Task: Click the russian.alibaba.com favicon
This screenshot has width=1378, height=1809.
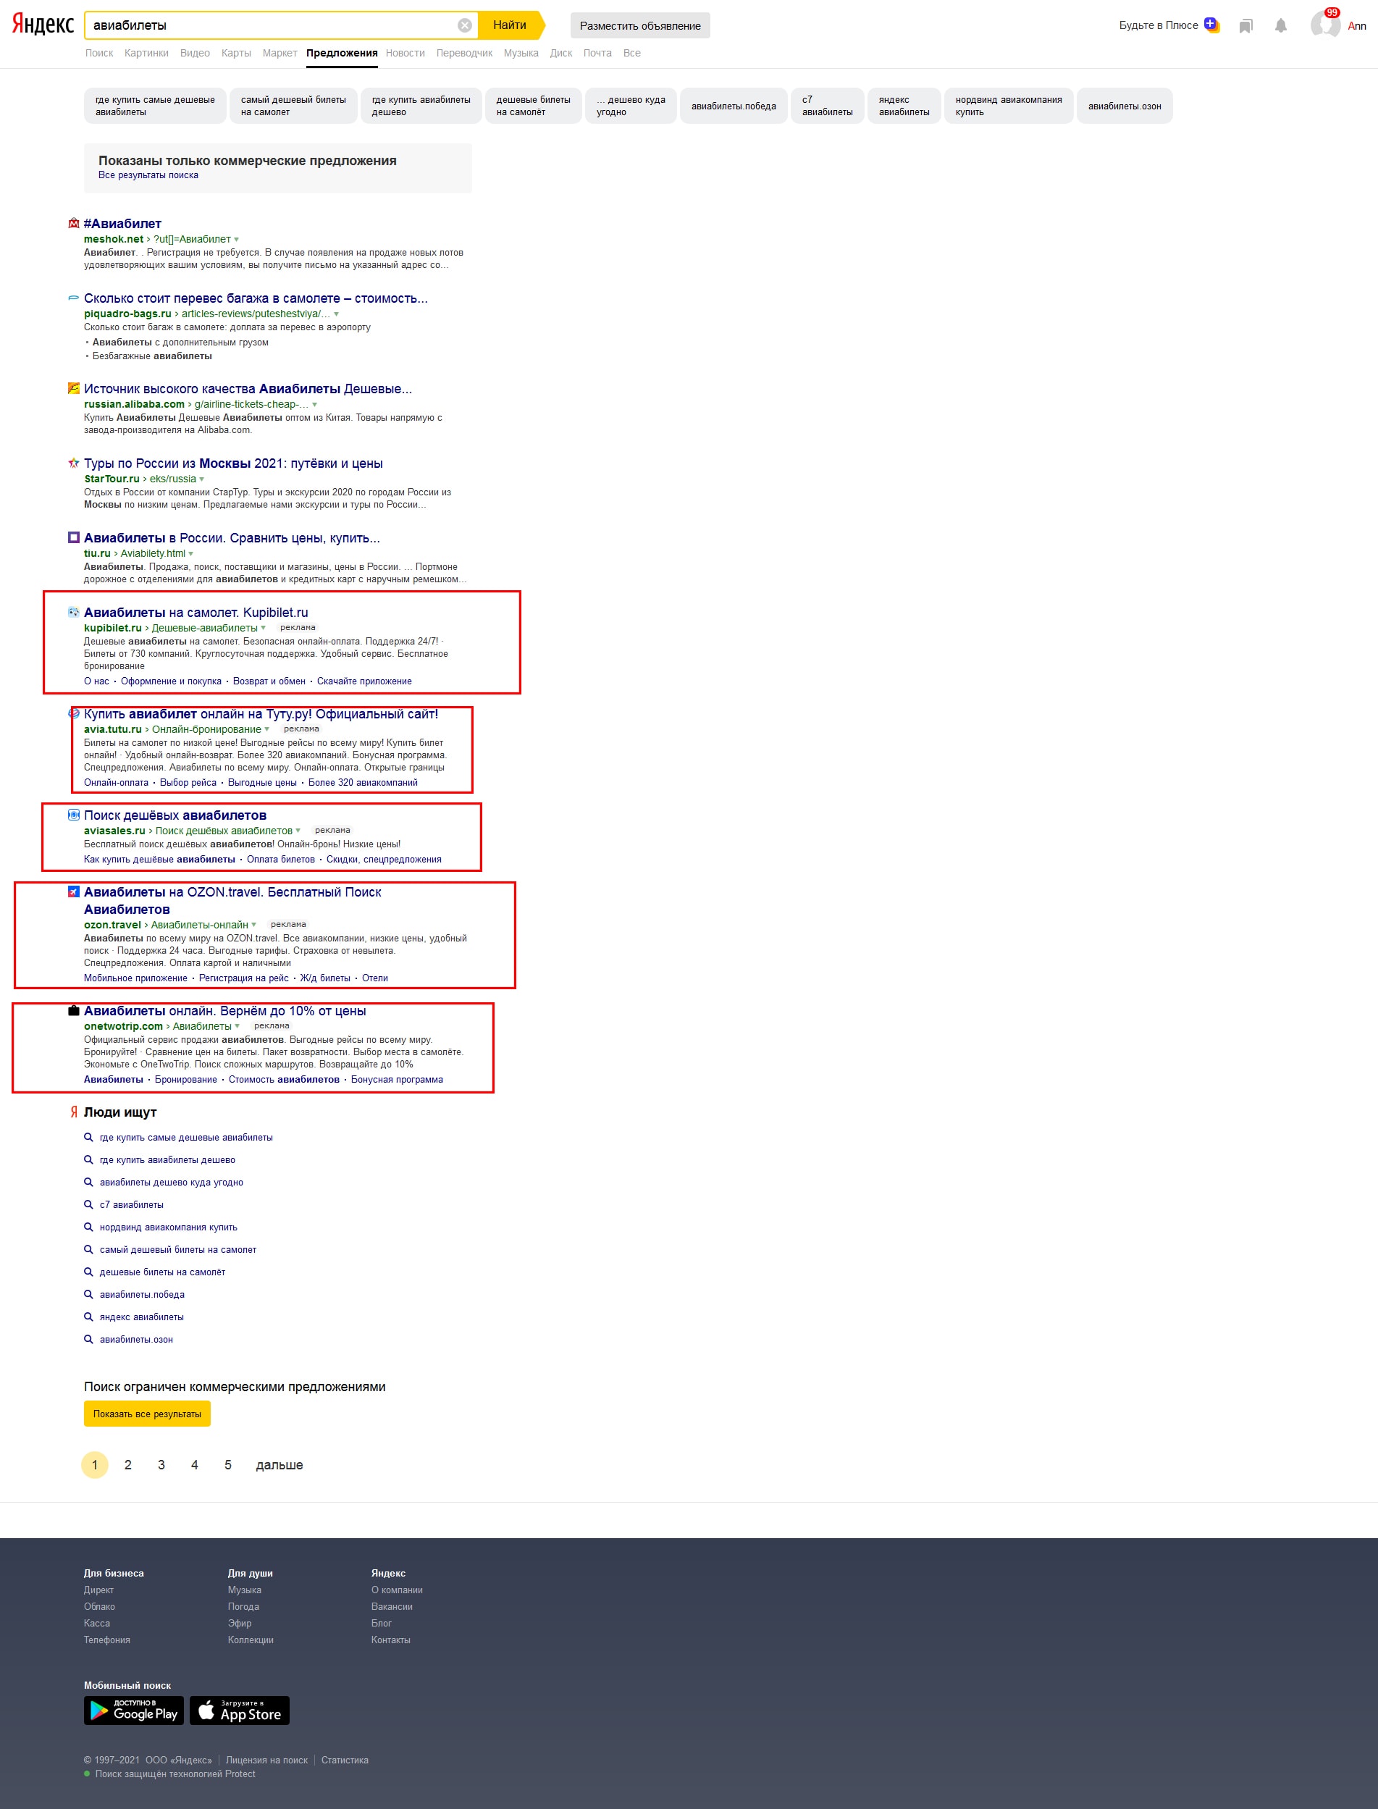Action: point(74,388)
